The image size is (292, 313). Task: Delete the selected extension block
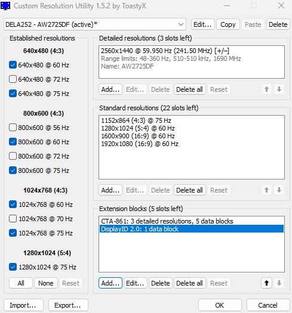[161, 283]
